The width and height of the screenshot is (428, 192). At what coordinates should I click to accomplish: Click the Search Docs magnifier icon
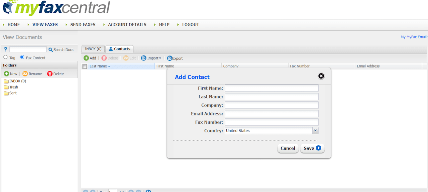[x=51, y=50]
